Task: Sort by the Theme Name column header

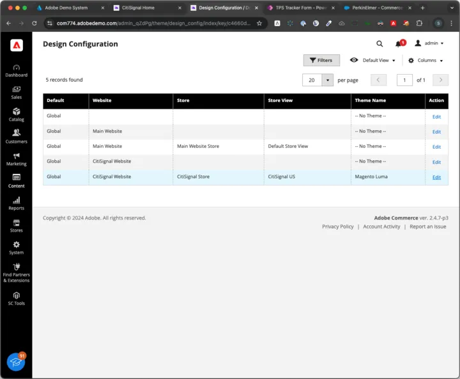Action: 388,100
